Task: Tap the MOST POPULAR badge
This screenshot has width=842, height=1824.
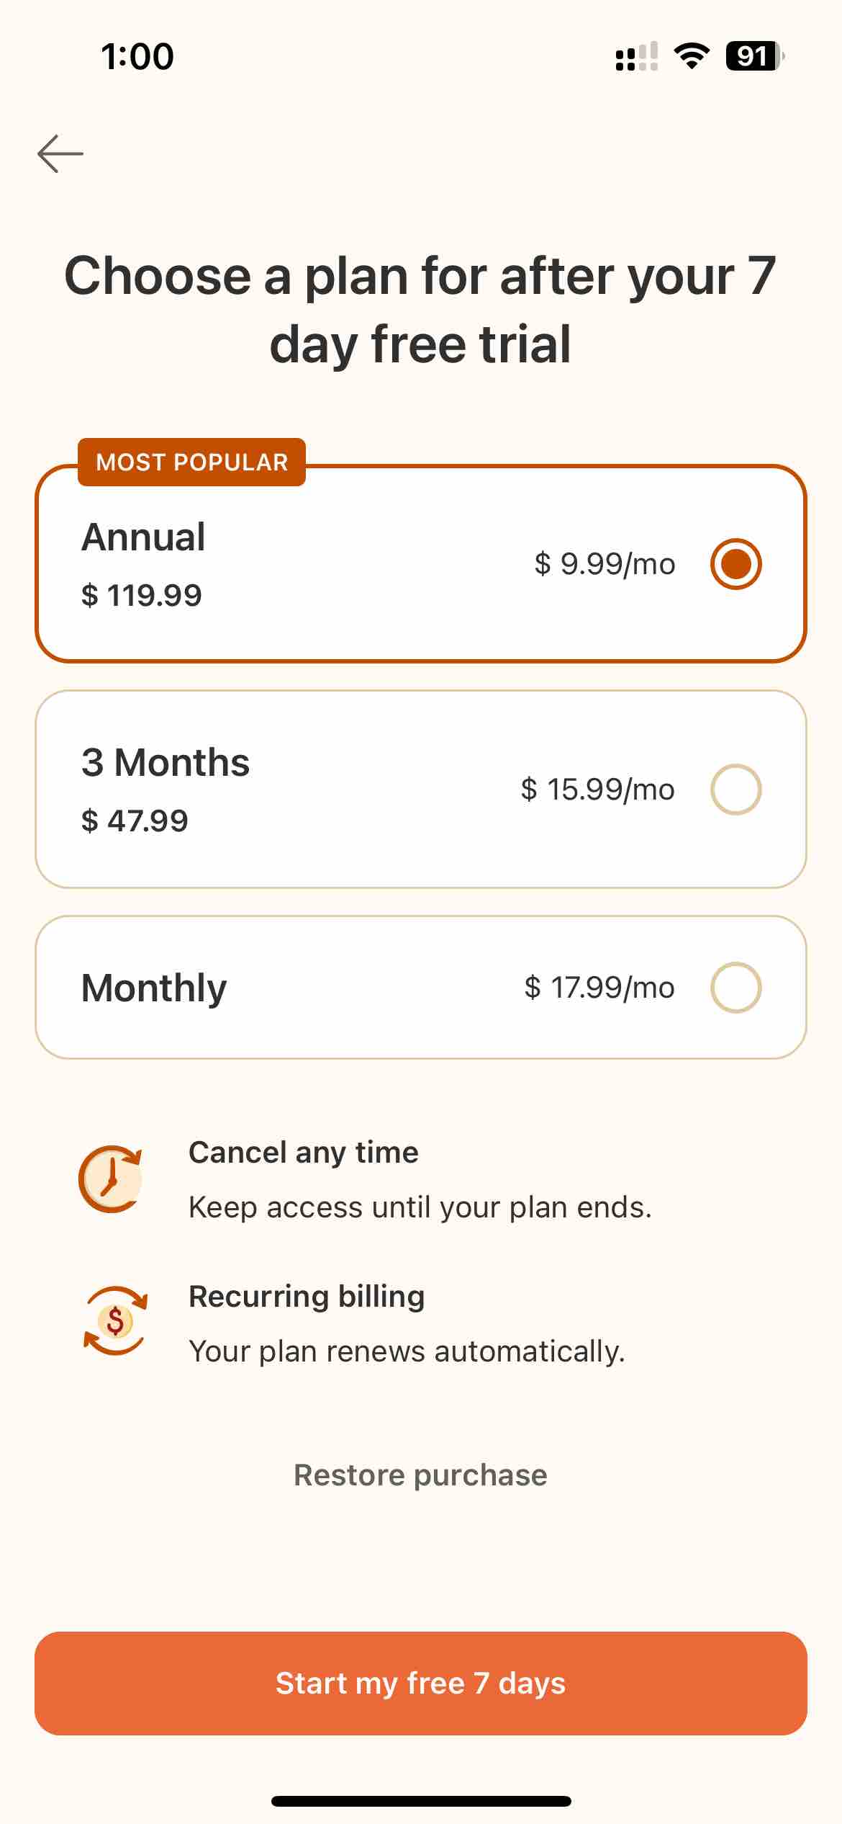Action: click(x=191, y=462)
